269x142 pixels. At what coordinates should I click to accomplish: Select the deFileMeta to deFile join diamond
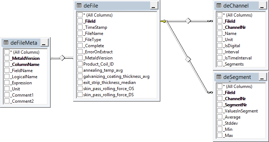pyautogui.click(x=62, y=58)
